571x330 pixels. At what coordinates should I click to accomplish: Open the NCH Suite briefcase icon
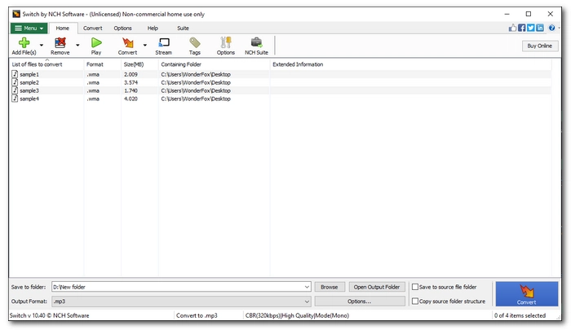coord(256,42)
